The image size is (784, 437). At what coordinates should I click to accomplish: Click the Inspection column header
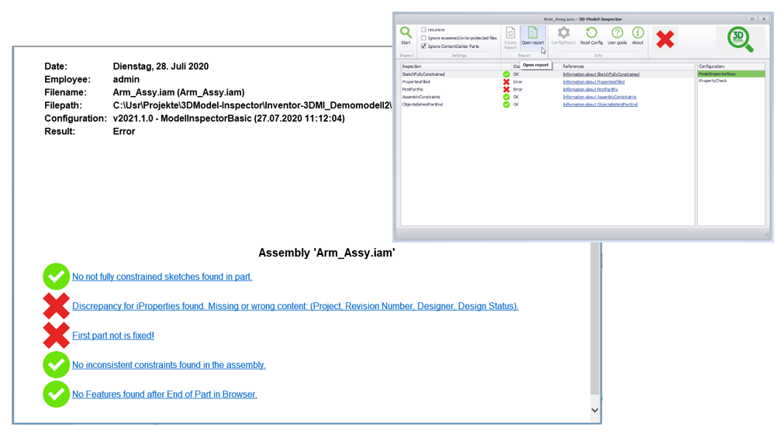click(451, 67)
